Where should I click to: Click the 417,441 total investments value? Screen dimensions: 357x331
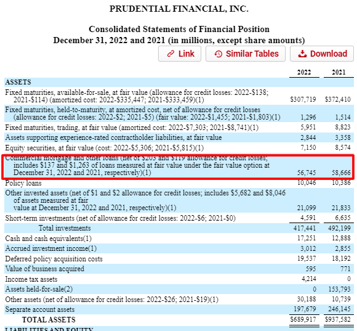tap(305, 228)
